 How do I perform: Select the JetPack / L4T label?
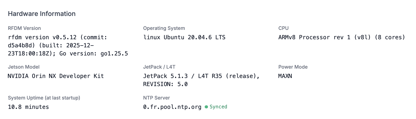pyautogui.click(x=159, y=67)
